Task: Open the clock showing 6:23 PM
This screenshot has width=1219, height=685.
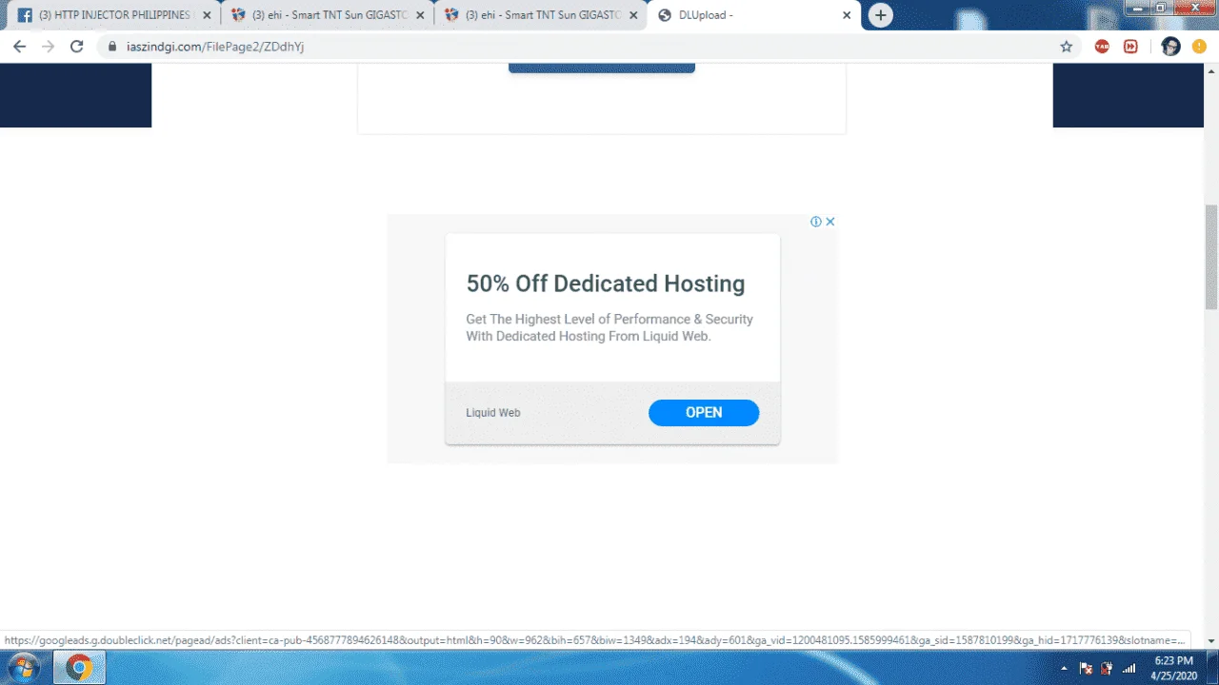Action: click(1172, 668)
